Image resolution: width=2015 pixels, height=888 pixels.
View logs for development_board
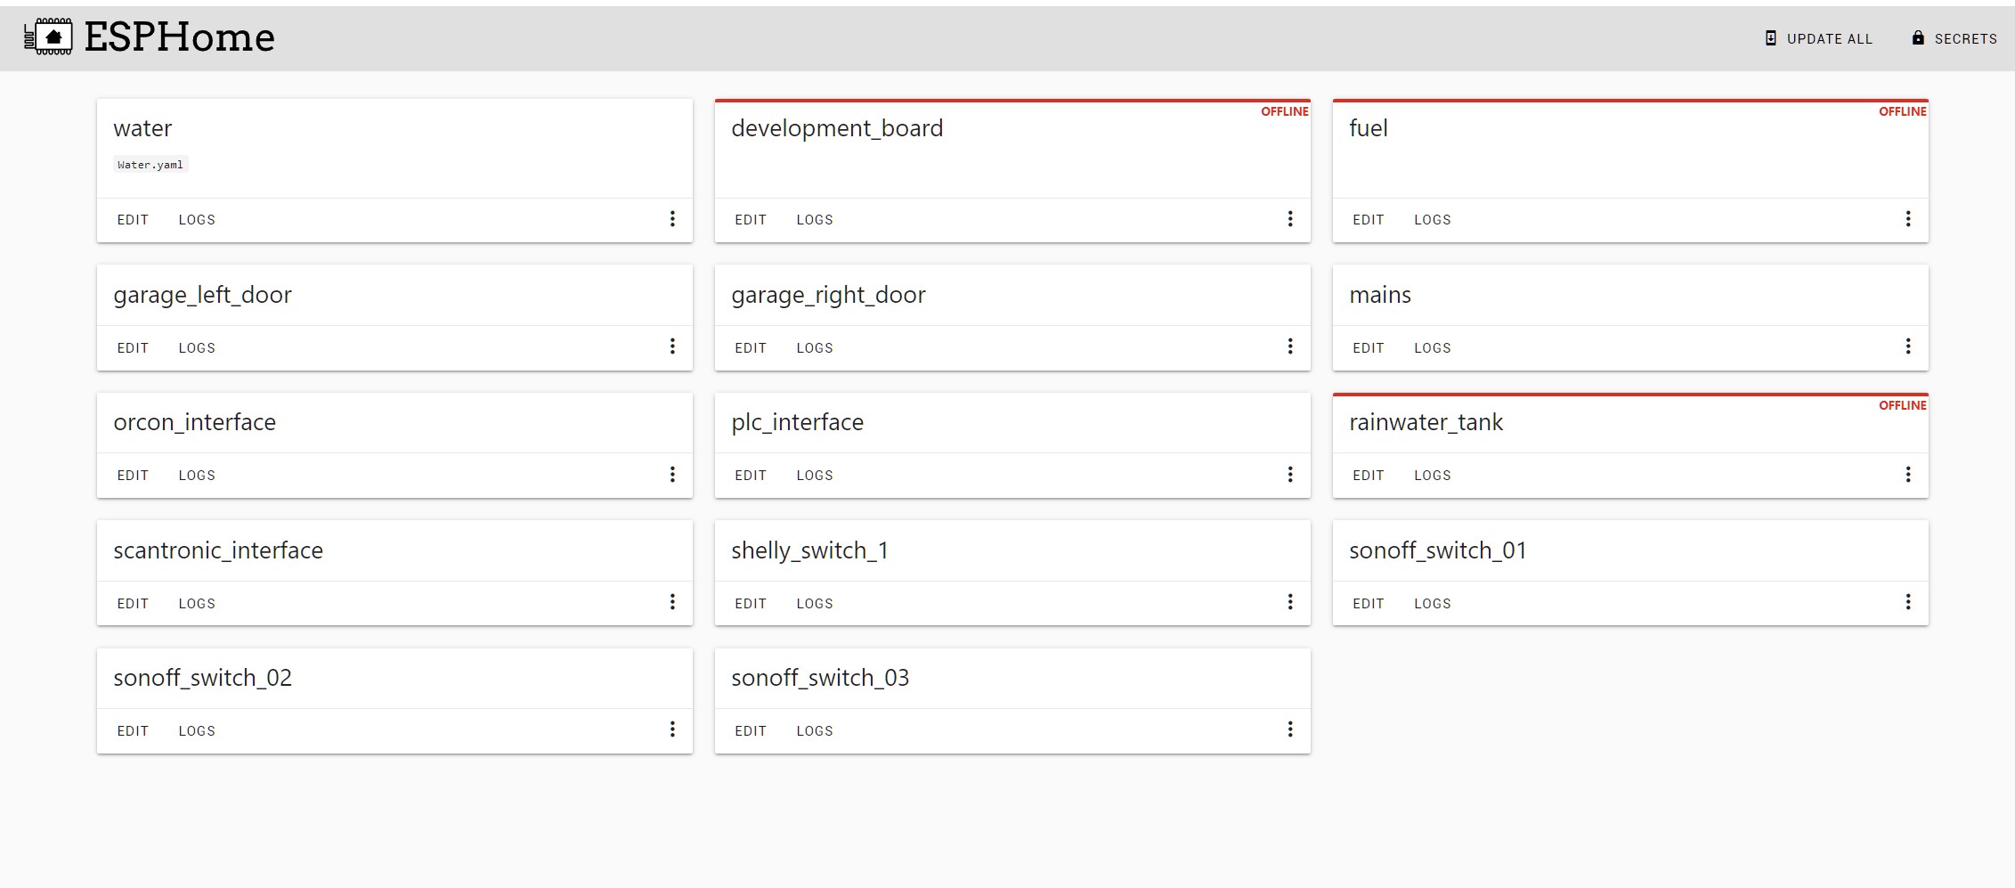click(815, 219)
